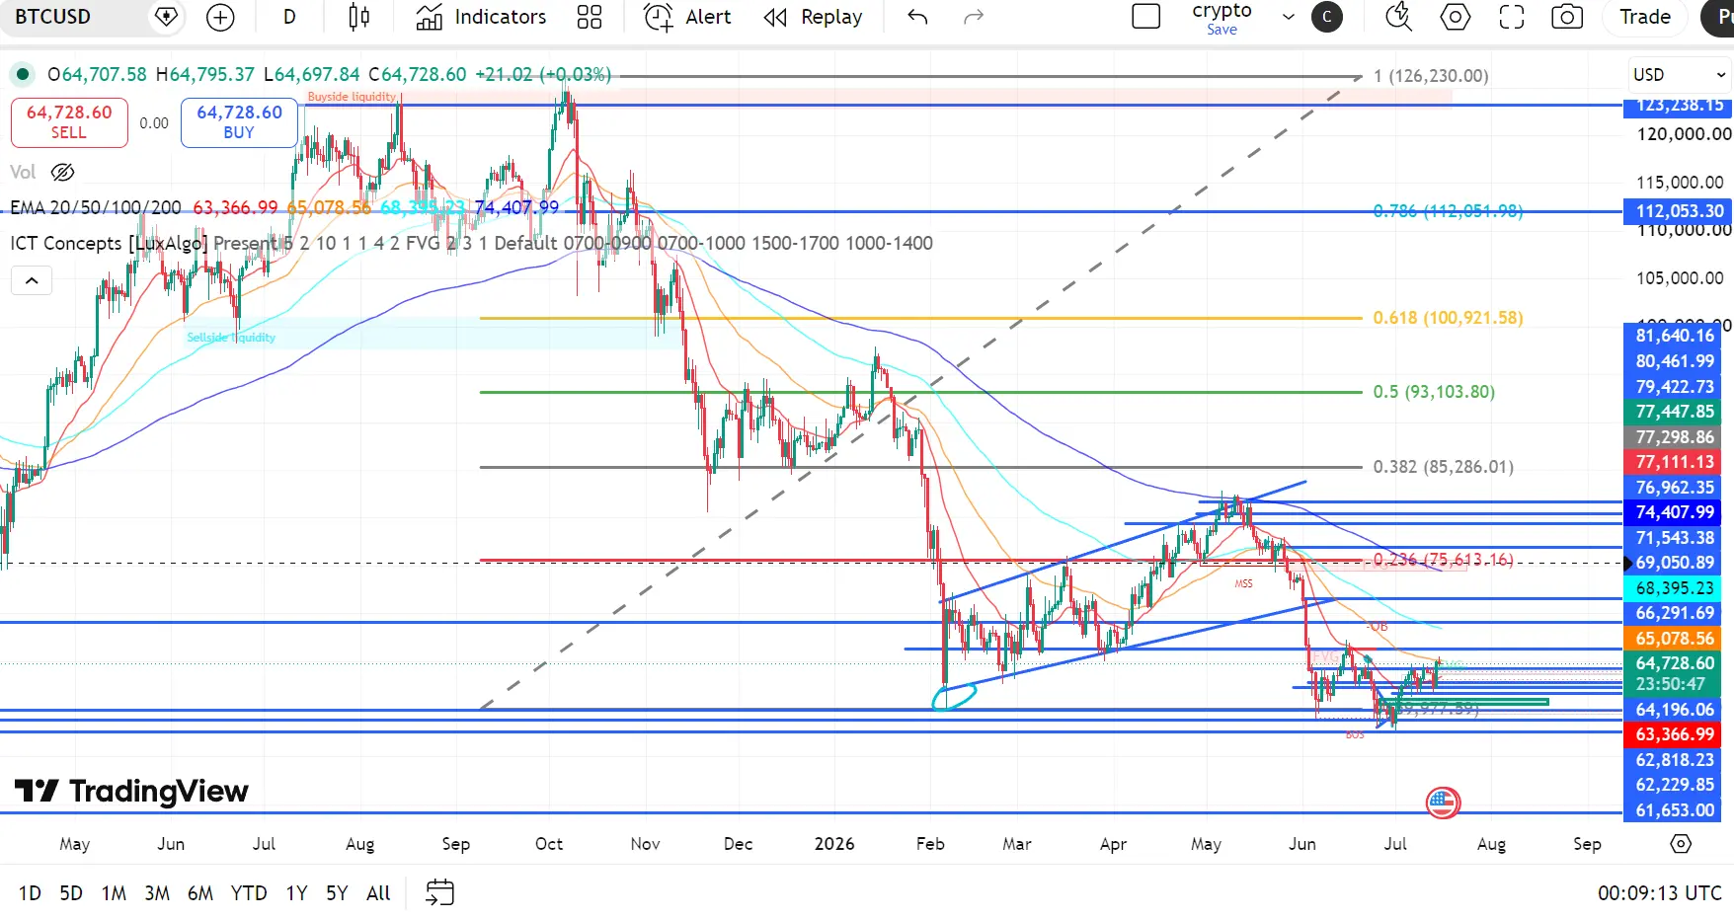
Task: Toggle the Vol indicator visibility eye
Action: pos(62,173)
